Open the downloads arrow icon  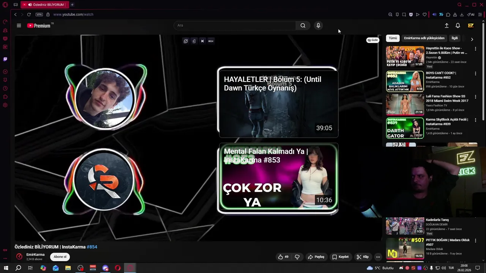(x=462, y=14)
